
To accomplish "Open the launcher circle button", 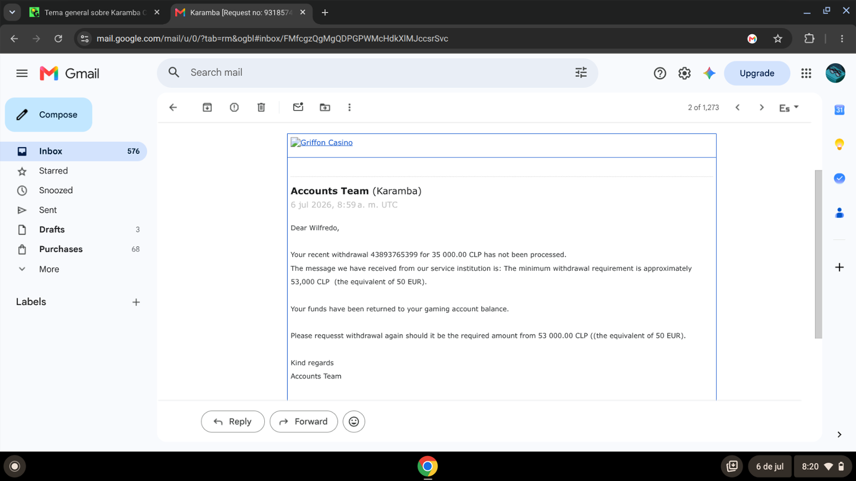I will click(15, 466).
